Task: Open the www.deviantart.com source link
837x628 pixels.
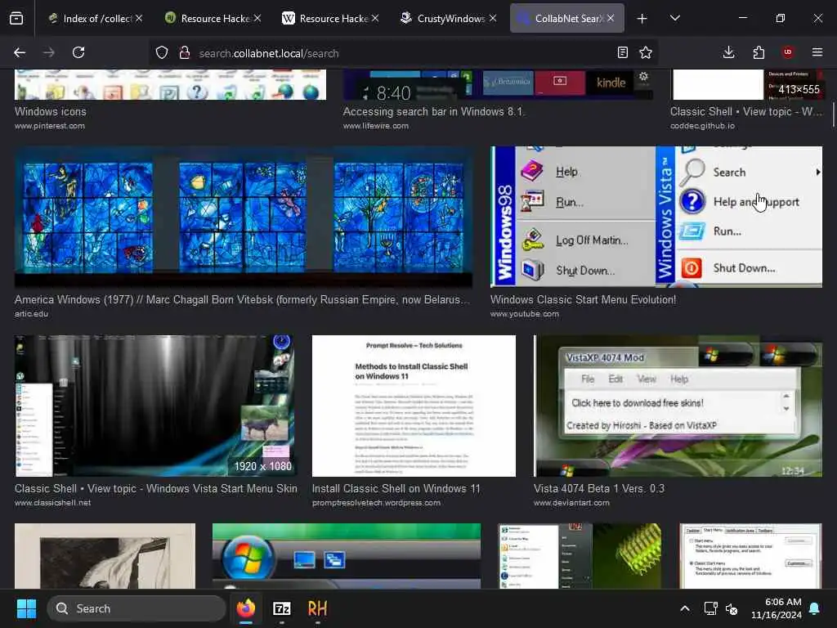Action: [x=571, y=503]
